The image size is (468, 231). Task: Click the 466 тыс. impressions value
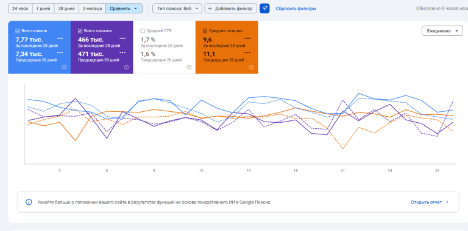91,40
